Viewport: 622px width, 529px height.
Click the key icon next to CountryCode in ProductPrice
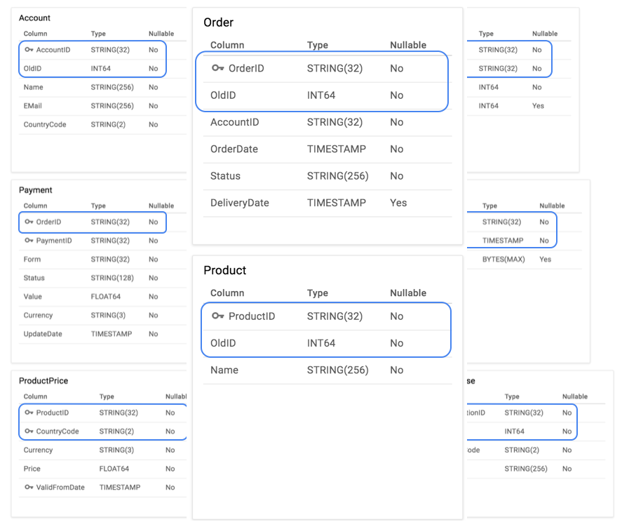pyautogui.click(x=29, y=431)
